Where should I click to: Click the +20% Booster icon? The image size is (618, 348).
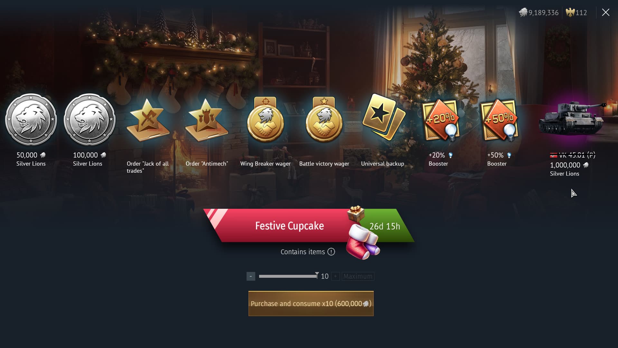pyautogui.click(x=441, y=120)
